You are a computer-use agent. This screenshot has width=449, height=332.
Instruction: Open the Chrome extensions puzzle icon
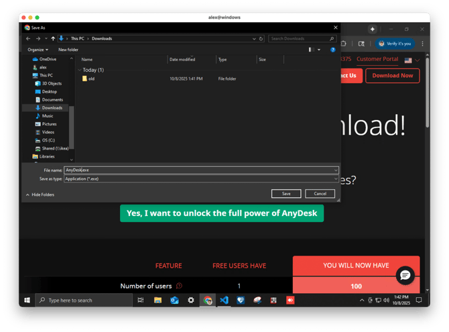(344, 44)
